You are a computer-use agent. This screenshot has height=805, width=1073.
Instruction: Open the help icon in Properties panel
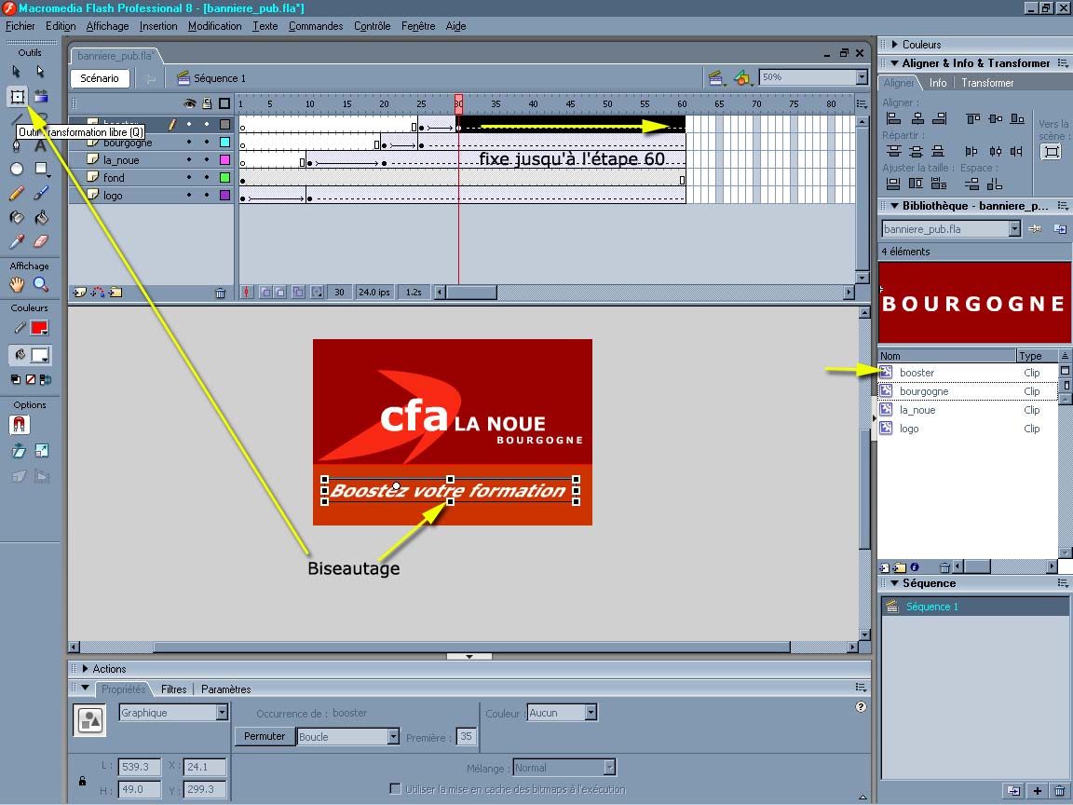(x=861, y=706)
